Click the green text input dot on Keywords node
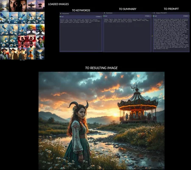This screenshot has width=191, height=170. click(x=60, y=17)
